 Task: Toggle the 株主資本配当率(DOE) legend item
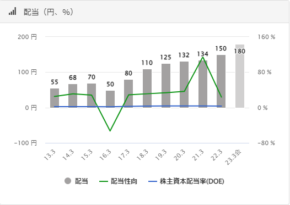[186, 181]
